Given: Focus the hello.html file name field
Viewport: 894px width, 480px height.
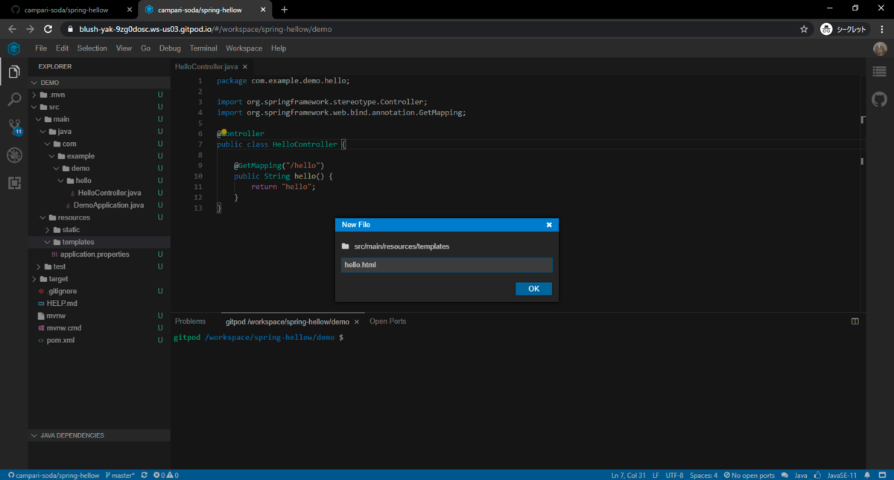Looking at the screenshot, I should tap(447, 265).
